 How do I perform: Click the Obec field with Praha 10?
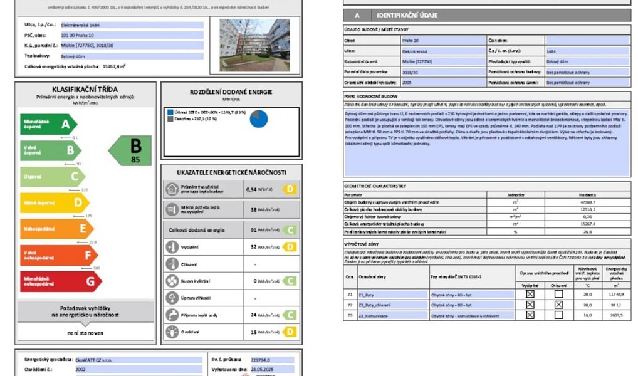coord(444,40)
